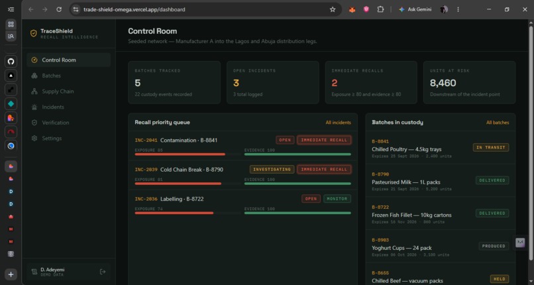Open incident INC-2836 Labelling
The width and height of the screenshot is (534, 285).
(243, 204)
